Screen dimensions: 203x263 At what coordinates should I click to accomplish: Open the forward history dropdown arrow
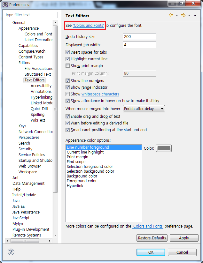(189, 15)
